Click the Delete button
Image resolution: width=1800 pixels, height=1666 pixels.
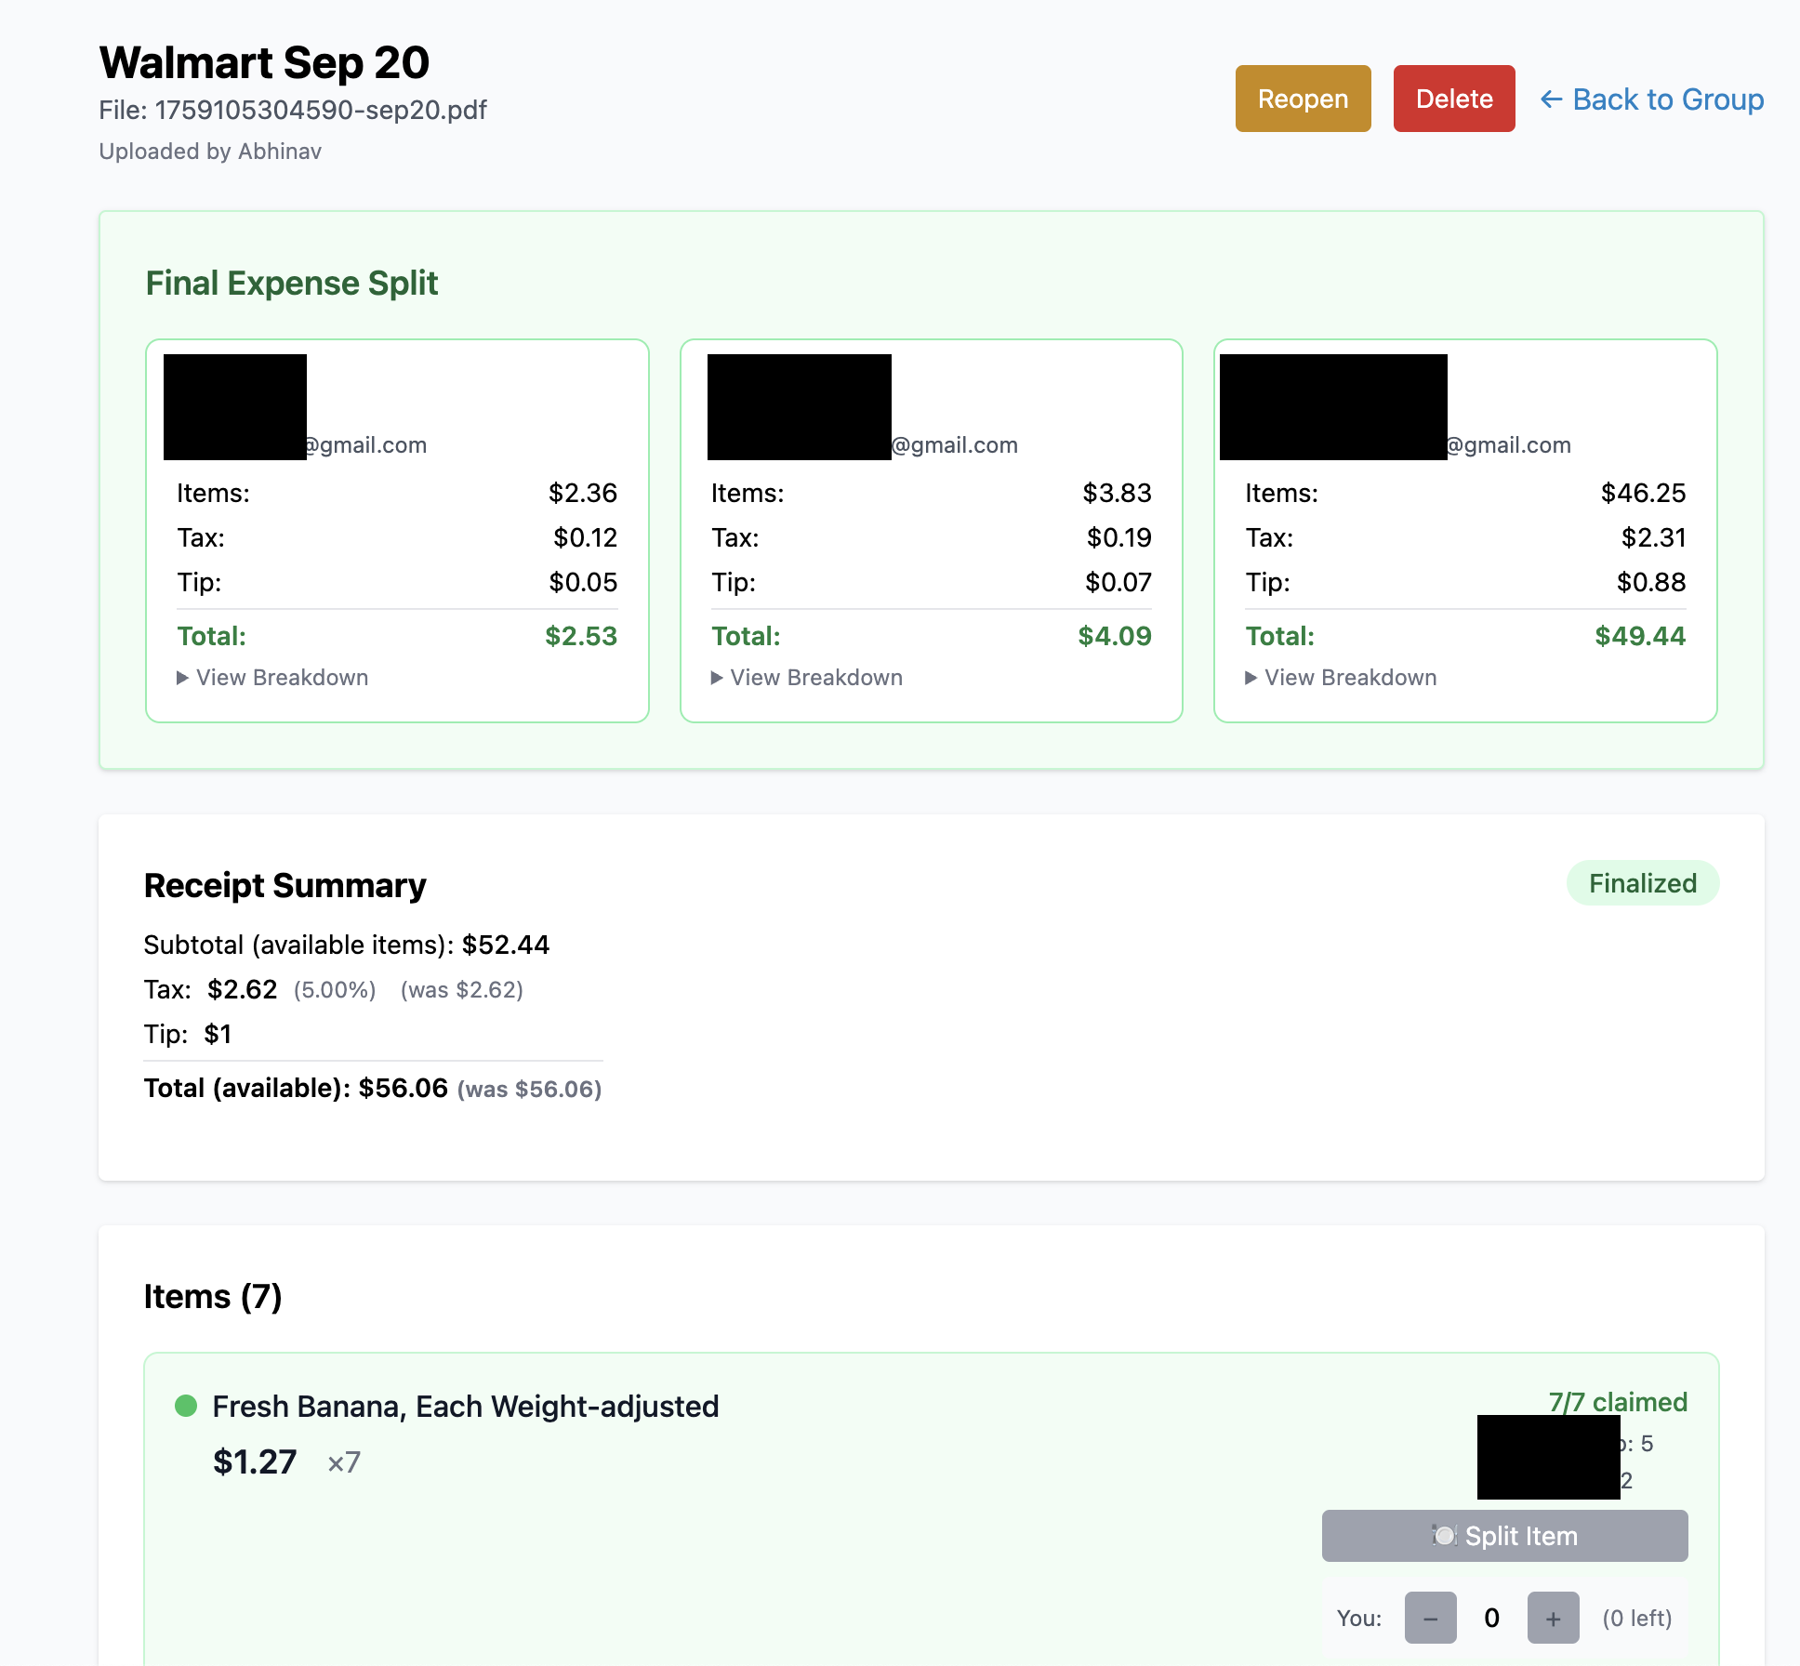click(x=1454, y=99)
